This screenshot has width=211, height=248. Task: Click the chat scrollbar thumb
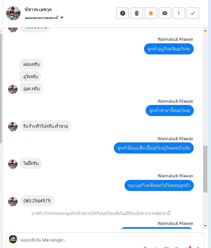click(x=205, y=169)
